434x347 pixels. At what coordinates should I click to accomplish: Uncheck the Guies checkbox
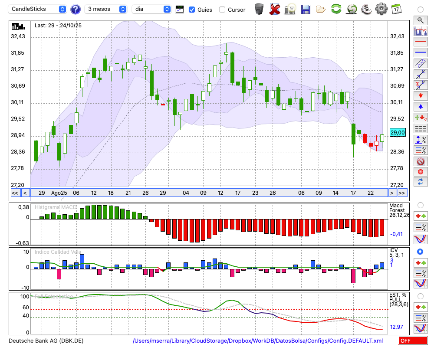tap(192, 10)
